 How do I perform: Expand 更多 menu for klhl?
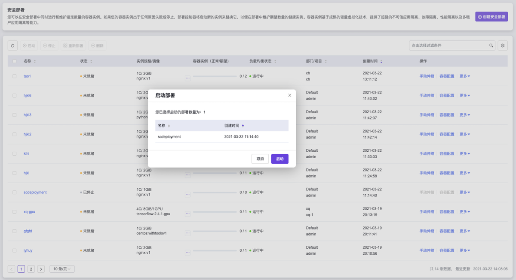tap(465, 154)
